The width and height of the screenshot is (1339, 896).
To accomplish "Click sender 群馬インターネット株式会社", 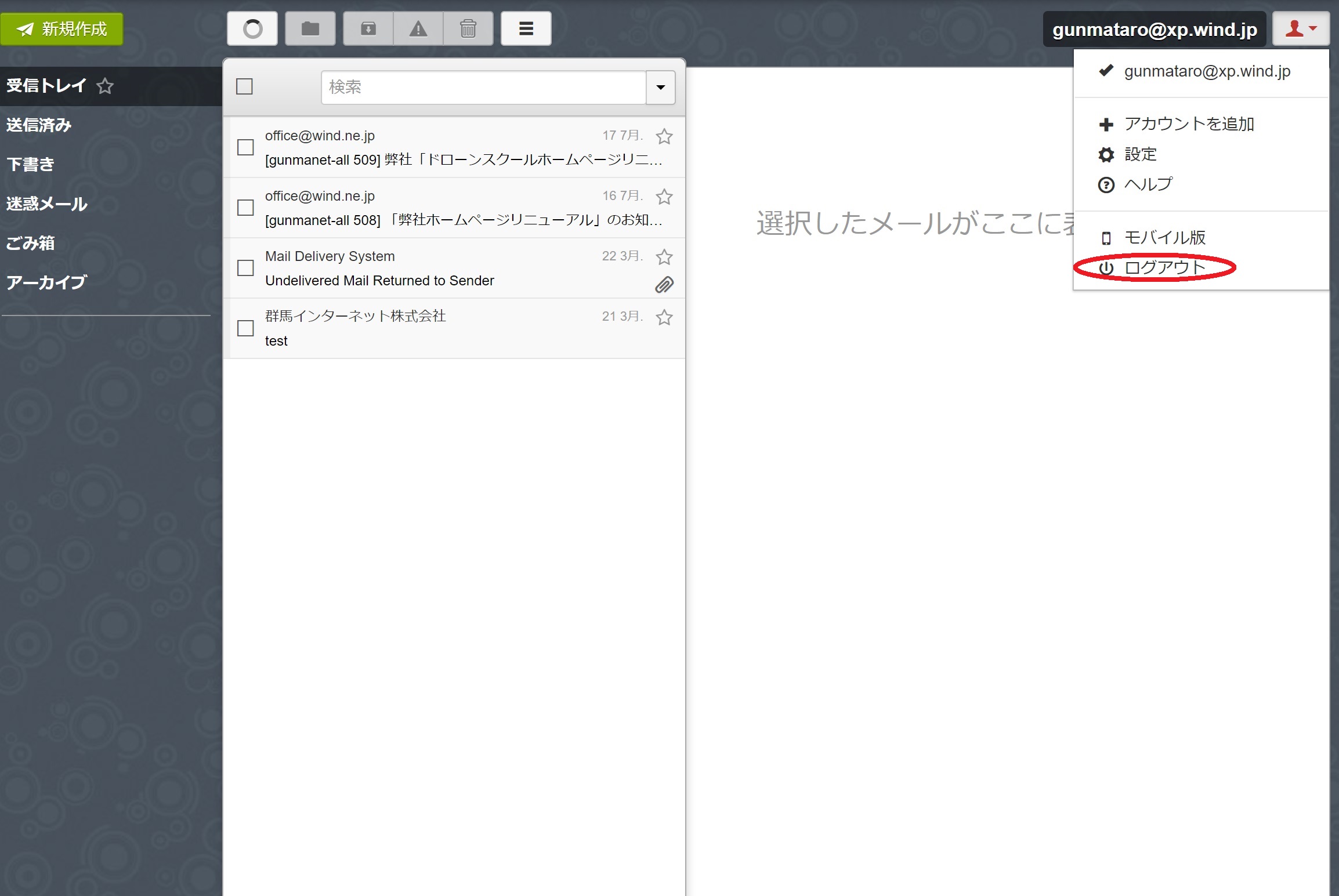I will point(355,316).
